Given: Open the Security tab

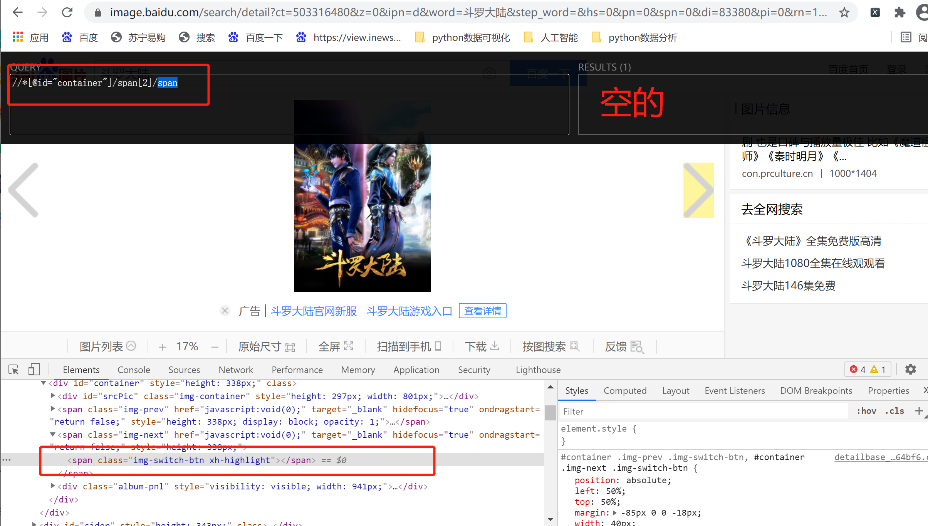Looking at the screenshot, I should click(x=474, y=370).
